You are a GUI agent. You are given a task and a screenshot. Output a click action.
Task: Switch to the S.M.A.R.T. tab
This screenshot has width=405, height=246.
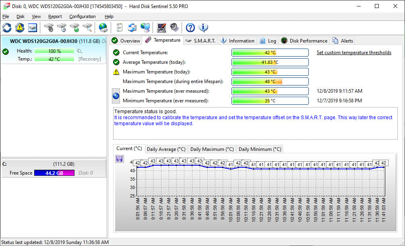(200, 41)
